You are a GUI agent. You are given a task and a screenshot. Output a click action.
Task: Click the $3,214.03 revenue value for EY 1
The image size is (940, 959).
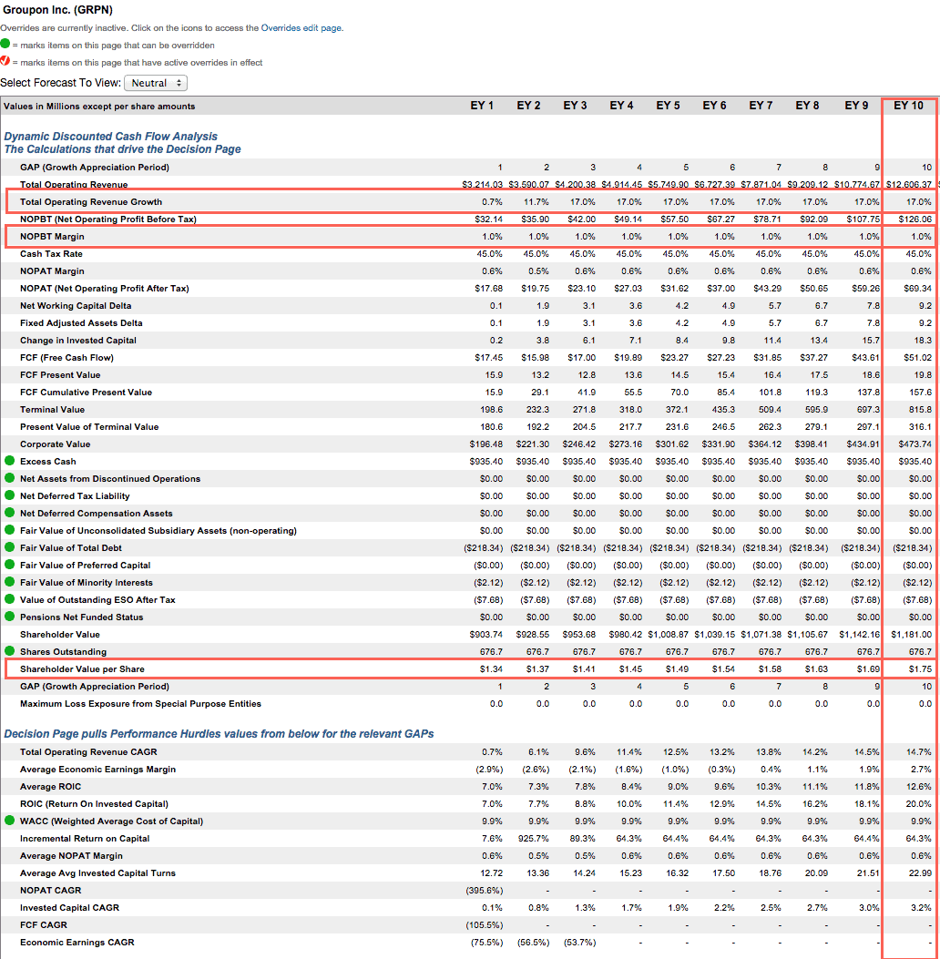483,185
